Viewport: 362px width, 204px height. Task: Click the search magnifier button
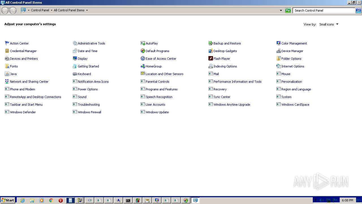(x=358, y=10)
